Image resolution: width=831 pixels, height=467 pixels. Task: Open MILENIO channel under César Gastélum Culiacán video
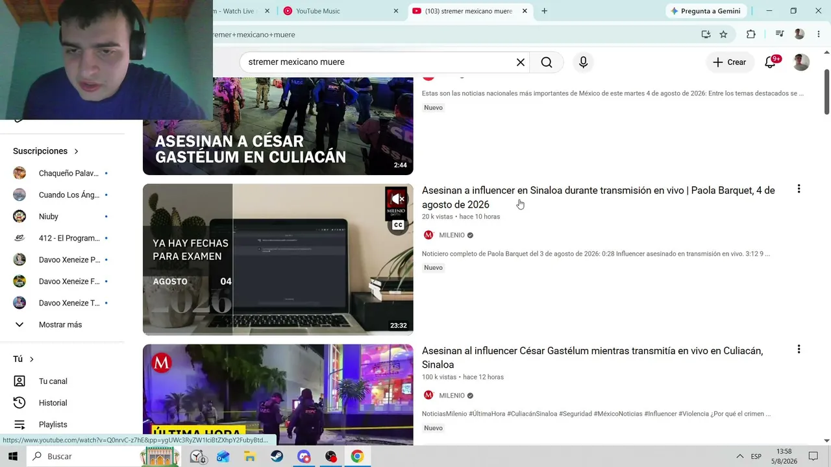point(452,396)
